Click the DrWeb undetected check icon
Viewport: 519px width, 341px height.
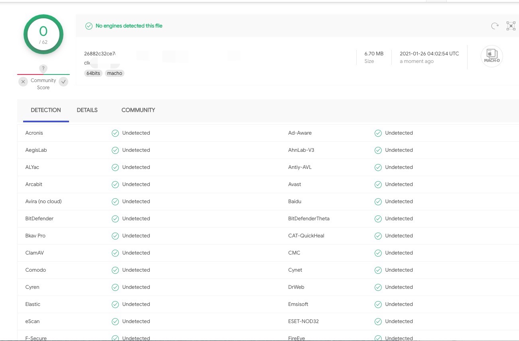click(378, 287)
